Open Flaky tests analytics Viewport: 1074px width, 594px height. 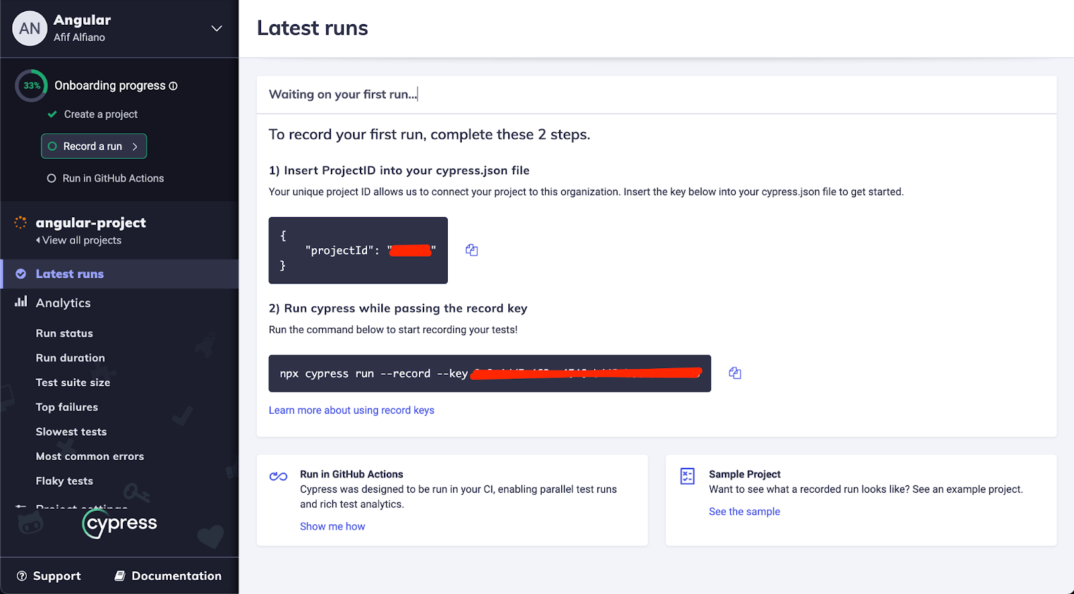click(64, 481)
